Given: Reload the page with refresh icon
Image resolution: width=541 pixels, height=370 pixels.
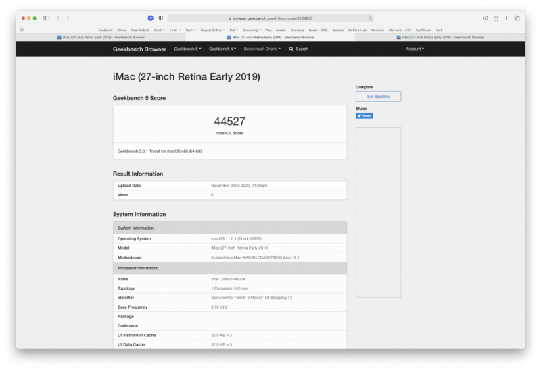Looking at the screenshot, I should click(370, 18).
